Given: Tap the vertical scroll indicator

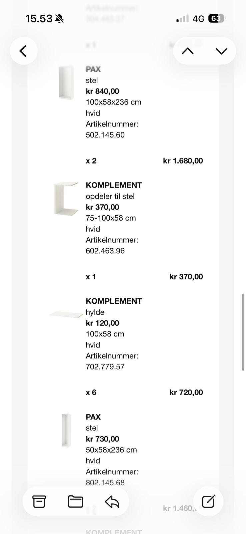Looking at the screenshot, I should pos(243,332).
